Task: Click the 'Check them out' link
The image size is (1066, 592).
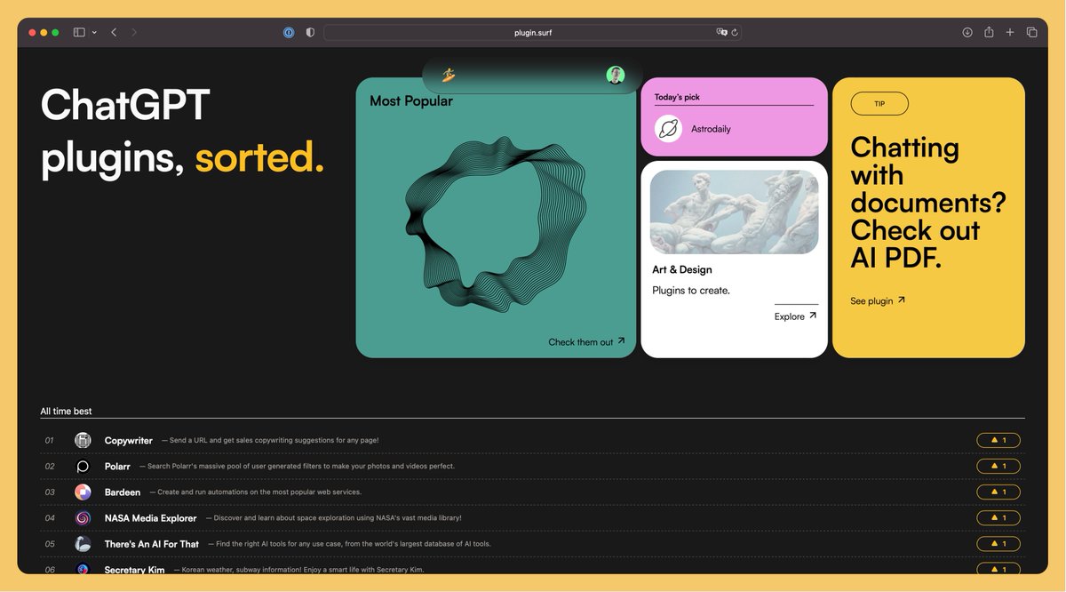Action: tap(587, 341)
